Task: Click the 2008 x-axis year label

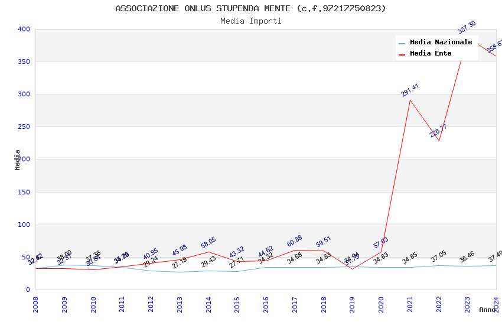Action: [35, 304]
